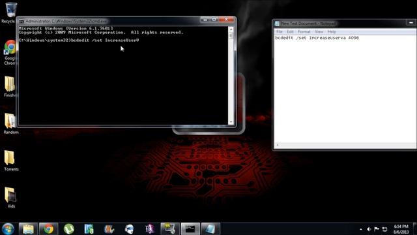Click the blue number-8 taskbar icon
Screen dimensions: 417x235
click(x=89, y=229)
